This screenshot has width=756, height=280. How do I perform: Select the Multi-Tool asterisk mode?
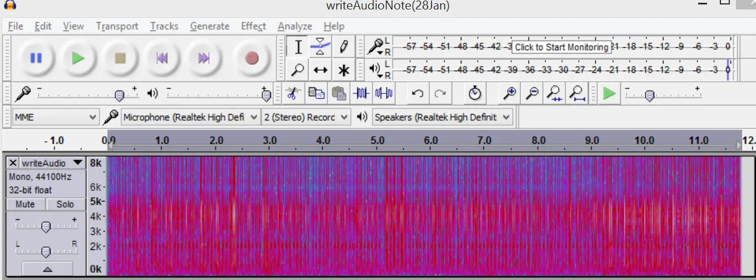[343, 70]
